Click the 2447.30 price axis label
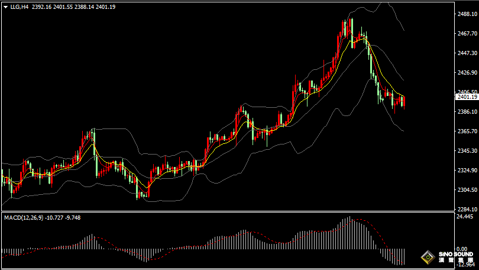Screen dimensions: 479x270 point(465,53)
